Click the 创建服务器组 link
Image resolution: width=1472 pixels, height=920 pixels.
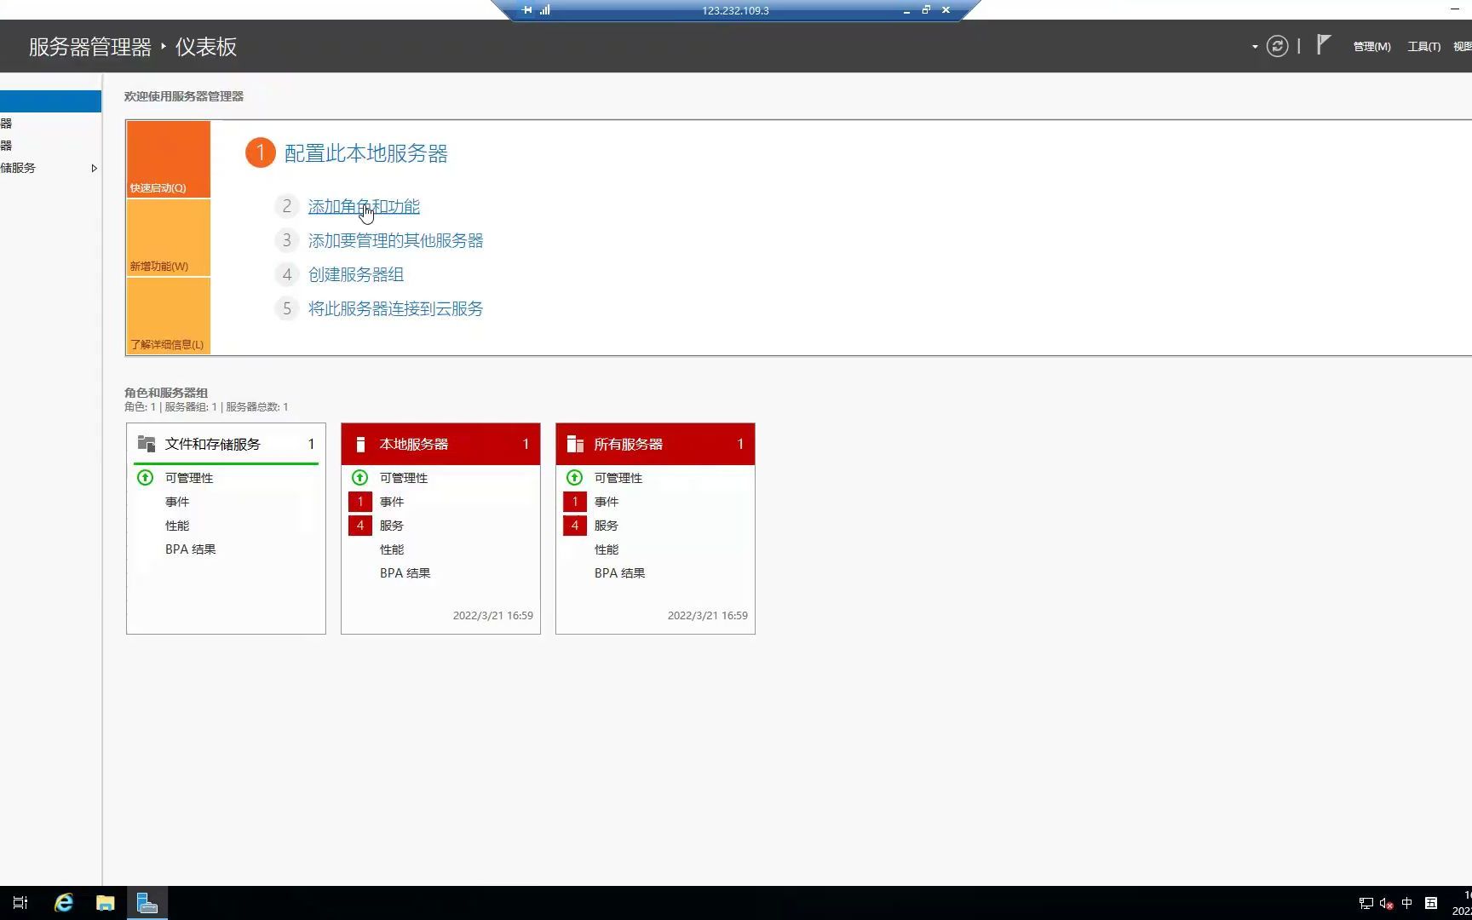[x=355, y=274]
